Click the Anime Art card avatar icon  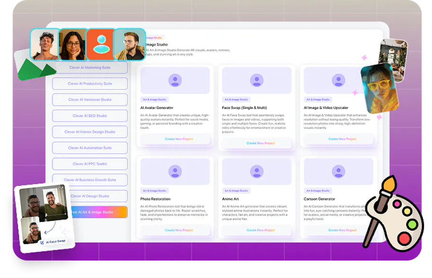(x=257, y=171)
